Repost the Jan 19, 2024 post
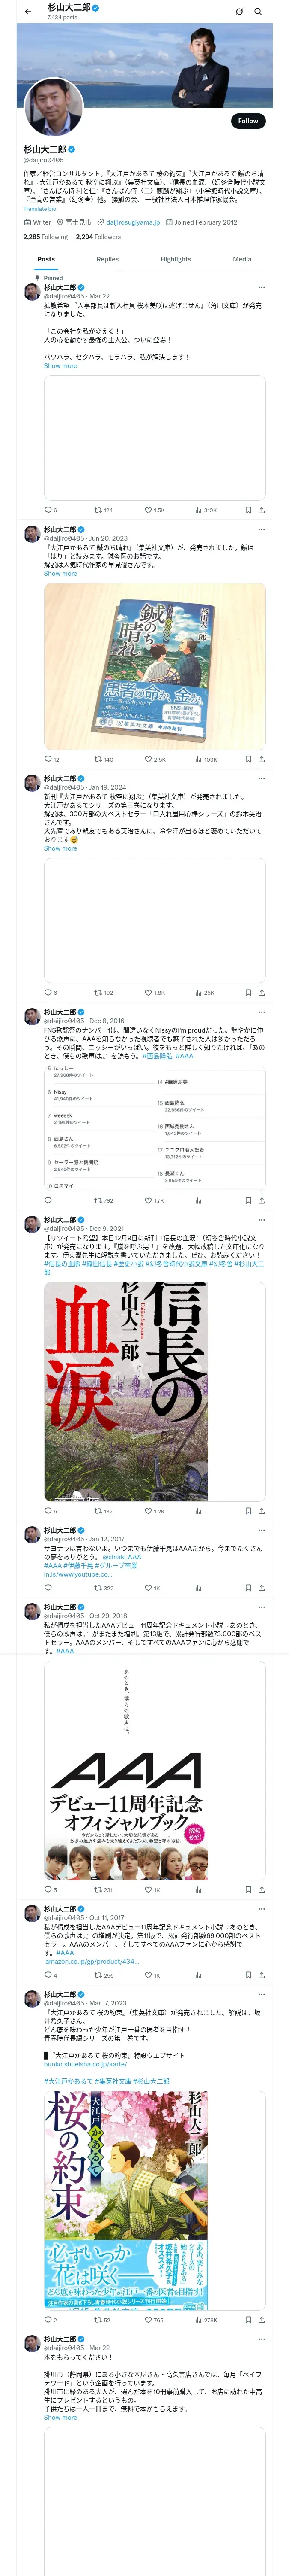The image size is (289, 2576). point(104,993)
